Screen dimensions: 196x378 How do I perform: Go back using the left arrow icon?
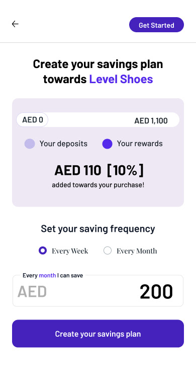click(x=15, y=24)
